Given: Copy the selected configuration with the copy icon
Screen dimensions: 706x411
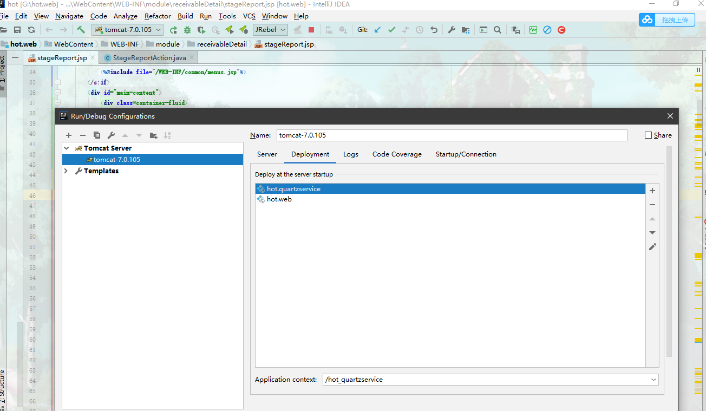Looking at the screenshot, I should (97, 135).
